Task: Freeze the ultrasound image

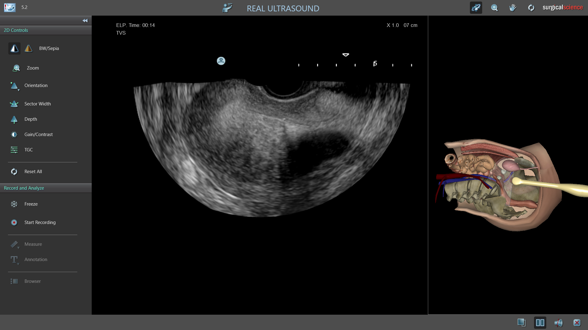Action: coord(14,204)
